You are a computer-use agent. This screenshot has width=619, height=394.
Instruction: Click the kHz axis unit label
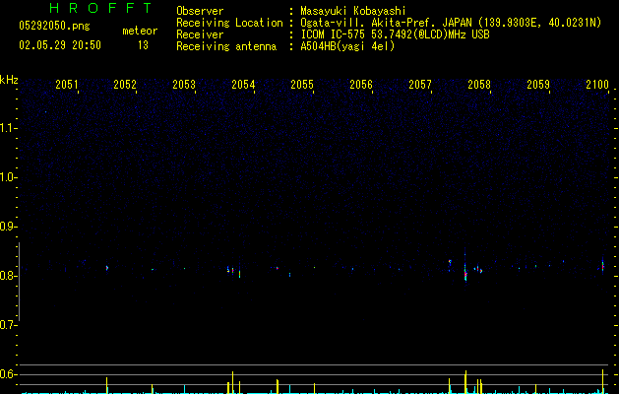[9, 80]
